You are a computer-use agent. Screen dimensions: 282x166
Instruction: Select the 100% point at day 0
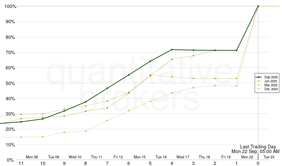coord(258,6)
